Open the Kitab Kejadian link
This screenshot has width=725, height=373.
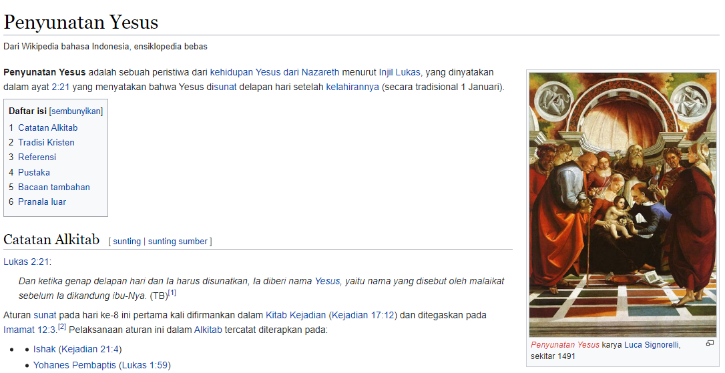click(x=296, y=315)
